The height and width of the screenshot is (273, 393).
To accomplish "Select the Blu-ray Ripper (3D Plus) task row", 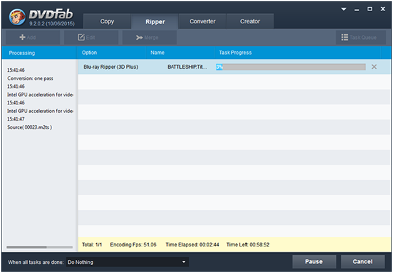I will tap(108, 67).
